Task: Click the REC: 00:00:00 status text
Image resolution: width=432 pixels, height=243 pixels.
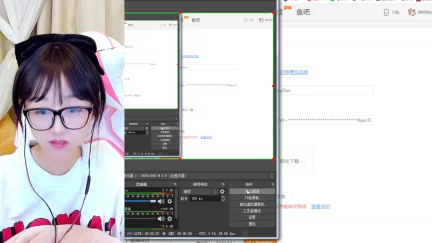Action: click(180, 233)
